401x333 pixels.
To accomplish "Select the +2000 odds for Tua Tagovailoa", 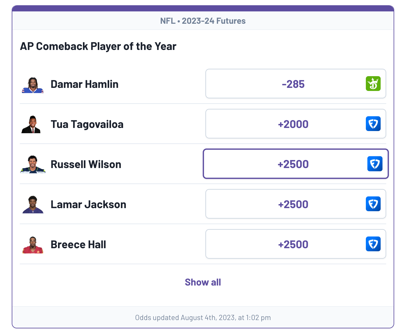I will (296, 124).
